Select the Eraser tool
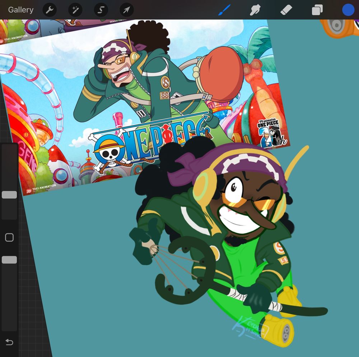This screenshot has width=359, height=357. tap(286, 10)
